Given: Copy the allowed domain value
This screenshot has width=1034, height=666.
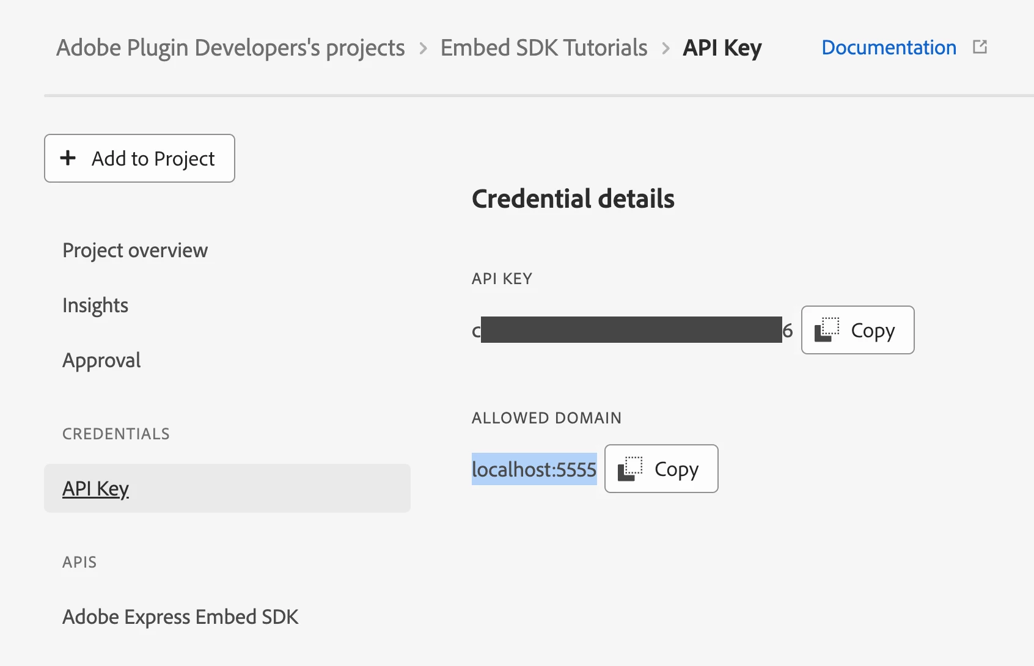Looking at the screenshot, I should (x=661, y=469).
